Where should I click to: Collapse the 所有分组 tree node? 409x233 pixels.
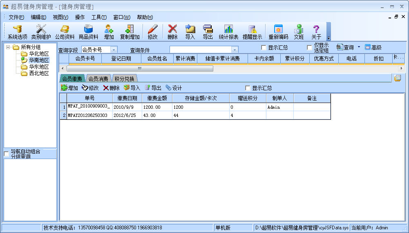coord(8,47)
